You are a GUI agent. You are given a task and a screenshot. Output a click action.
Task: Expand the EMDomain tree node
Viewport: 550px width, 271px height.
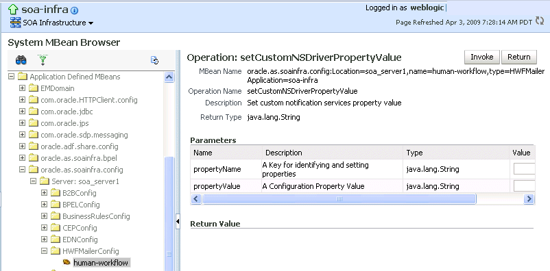(23, 88)
